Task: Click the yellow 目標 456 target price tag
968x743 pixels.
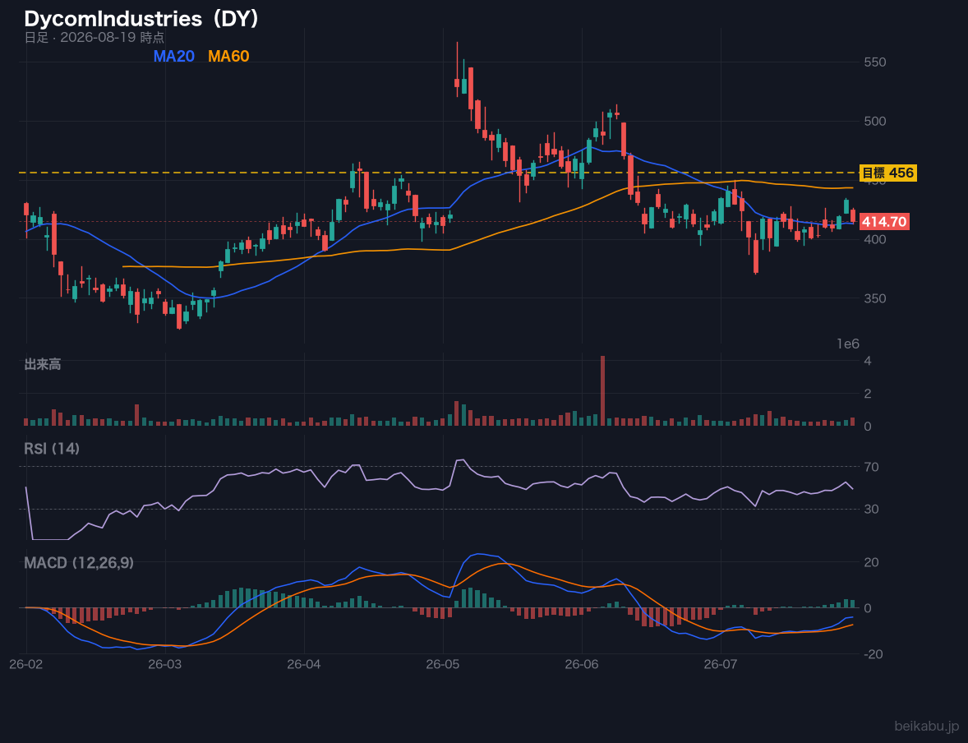Action: click(887, 173)
